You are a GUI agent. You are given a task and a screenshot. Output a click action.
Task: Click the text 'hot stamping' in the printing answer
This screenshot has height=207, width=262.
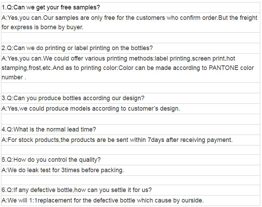(x=231, y=58)
